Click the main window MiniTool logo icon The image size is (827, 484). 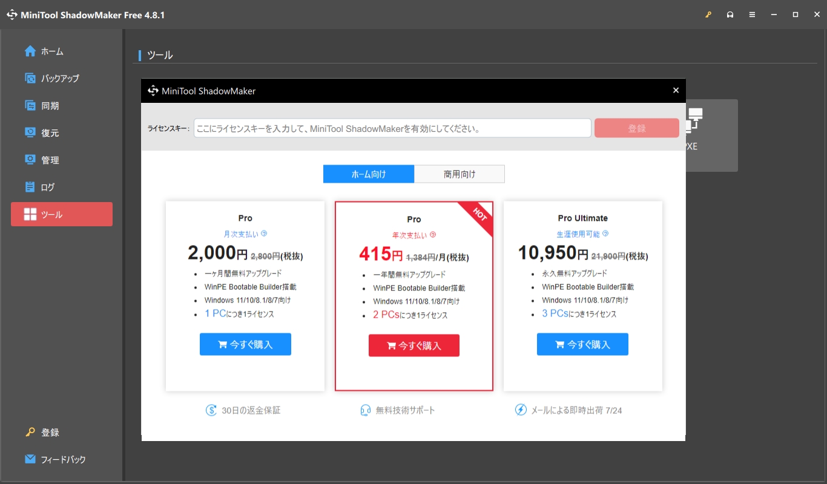(12, 15)
